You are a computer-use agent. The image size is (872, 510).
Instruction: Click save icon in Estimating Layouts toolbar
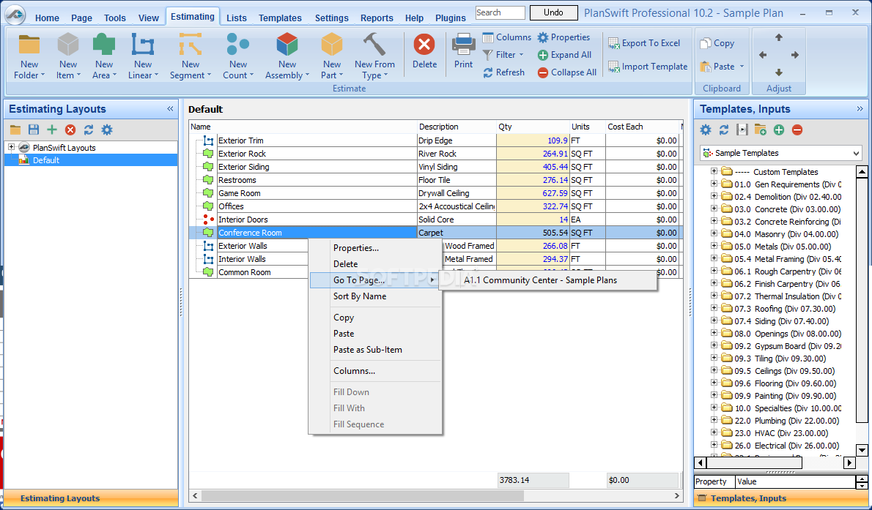(34, 130)
